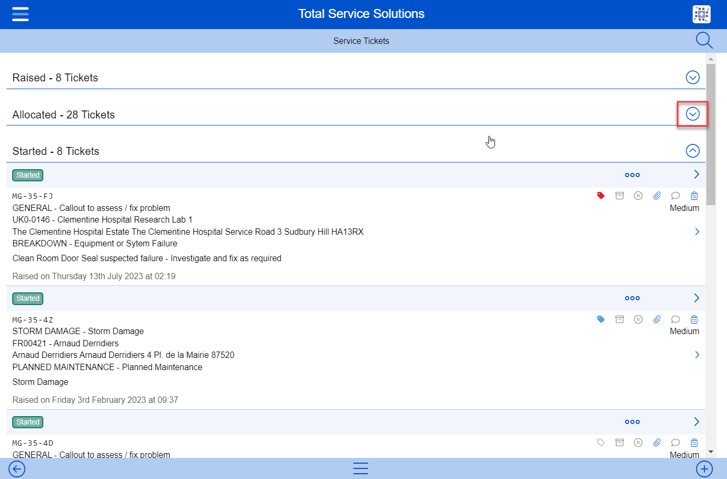Click Started status badge of MG-35-4Z
This screenshot has height=479, width=727.
27,298
